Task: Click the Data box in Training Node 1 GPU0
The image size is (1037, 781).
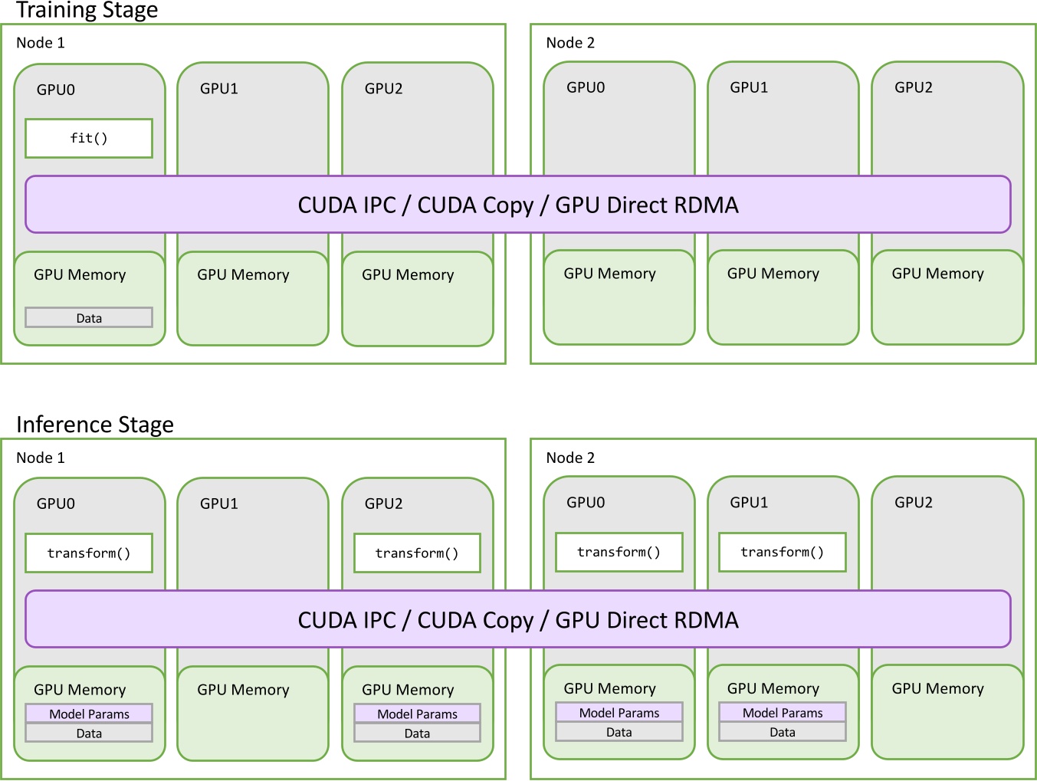Action: pos(89,317)
